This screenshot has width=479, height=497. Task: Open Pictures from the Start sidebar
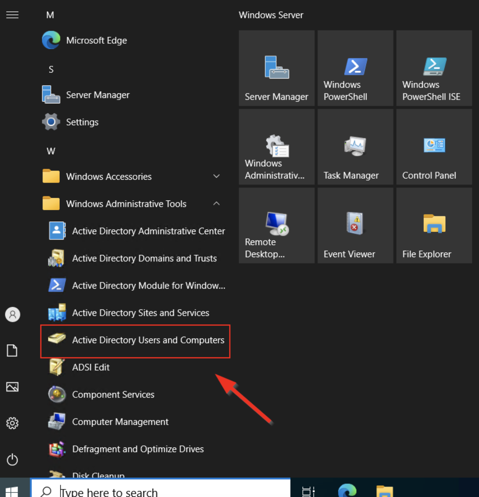(12, 387)
